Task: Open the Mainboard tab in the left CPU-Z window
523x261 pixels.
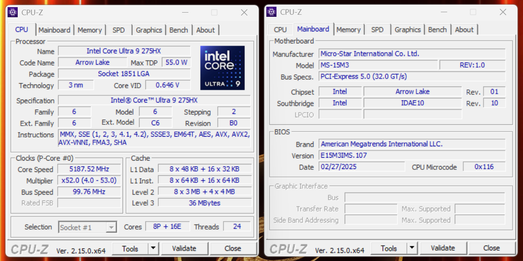Action: (54, 30)
